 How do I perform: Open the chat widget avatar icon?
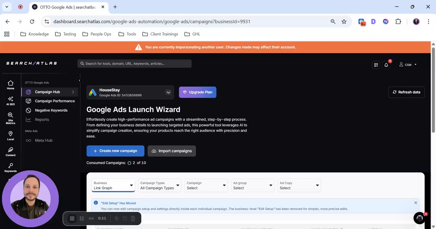pyautogui.click(x=420, y=218)
